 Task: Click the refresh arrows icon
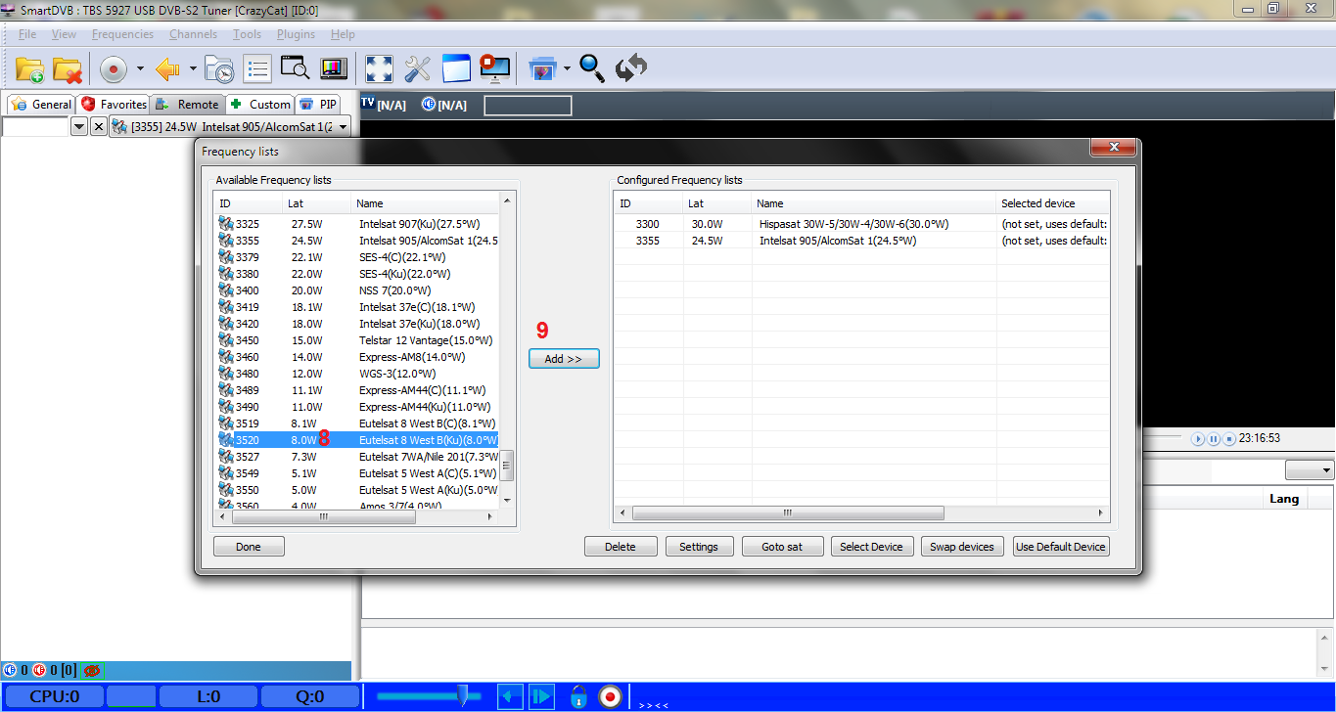tap(631, 68)
